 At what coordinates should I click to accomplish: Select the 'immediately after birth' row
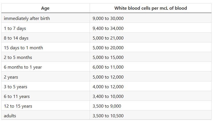coord(106,18)
